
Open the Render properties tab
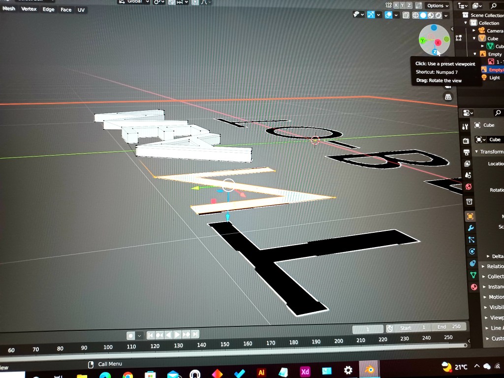click(x=467, y=141)
